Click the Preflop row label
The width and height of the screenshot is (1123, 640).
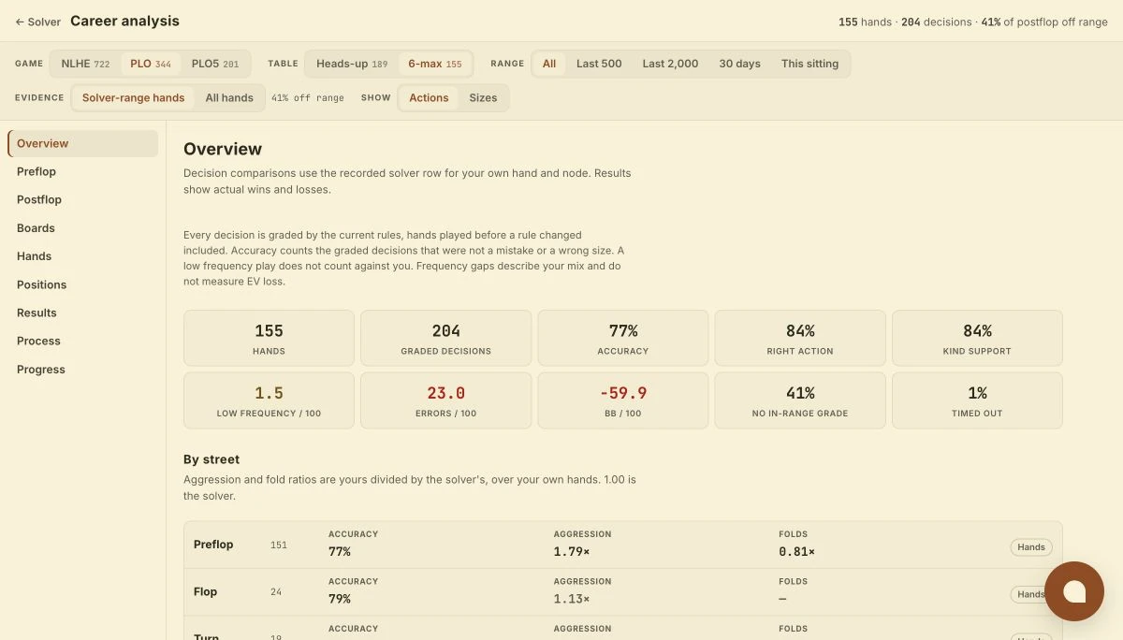click(213, 545)
